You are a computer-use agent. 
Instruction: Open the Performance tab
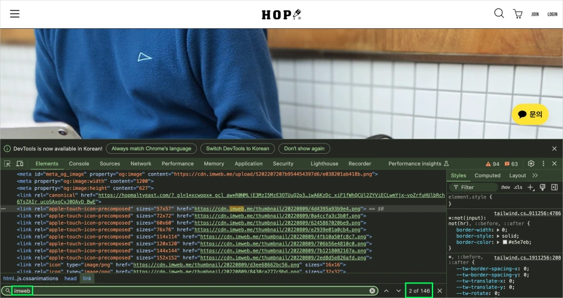tap(177, 163)
